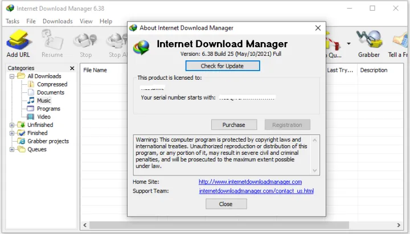Select the Programs category
The width and height of the screenshot is (410, 234).
(x=48, y=109)
